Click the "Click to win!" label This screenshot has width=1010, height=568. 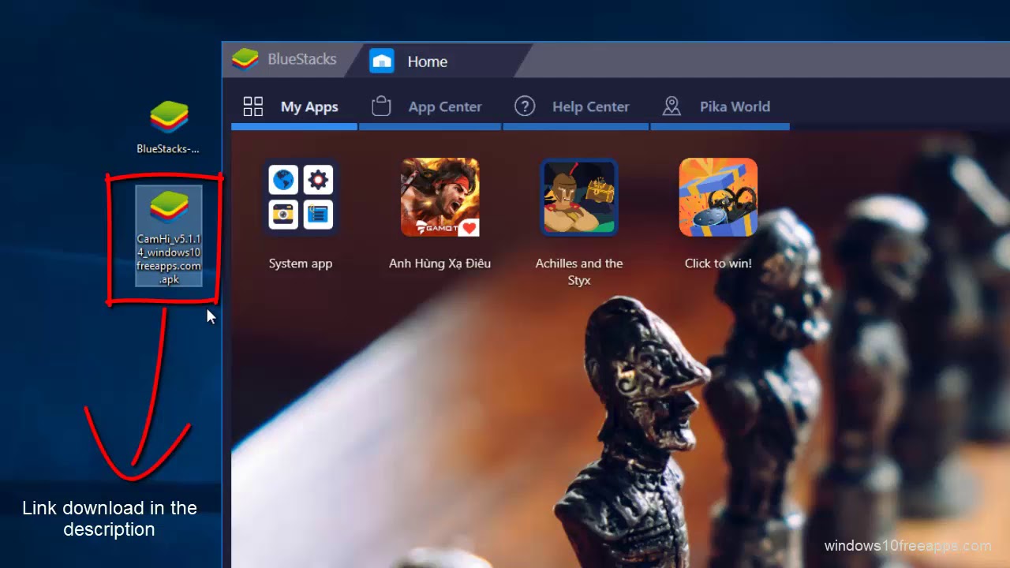click(x=718, y=263)
